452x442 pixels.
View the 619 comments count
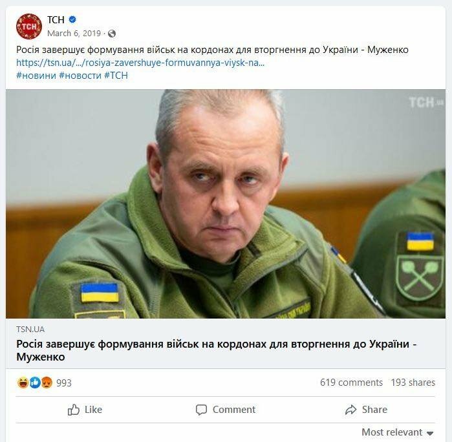click(x=351, y=383)
